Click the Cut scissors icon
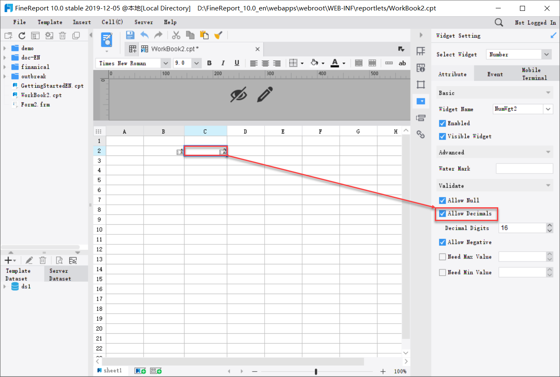This screenshot has width=560, height=377. (x=176, y=35)
